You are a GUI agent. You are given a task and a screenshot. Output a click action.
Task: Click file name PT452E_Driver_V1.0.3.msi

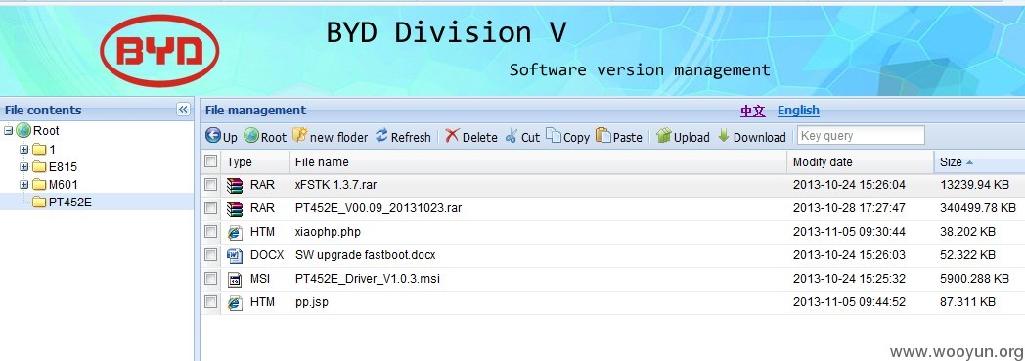[368, 279]
